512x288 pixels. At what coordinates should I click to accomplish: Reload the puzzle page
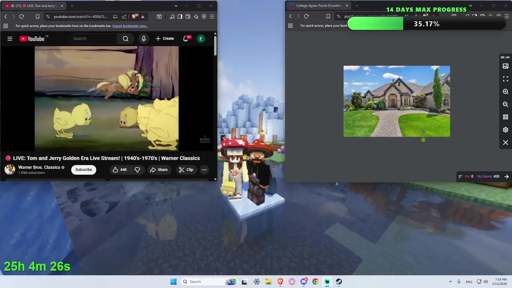306,16
